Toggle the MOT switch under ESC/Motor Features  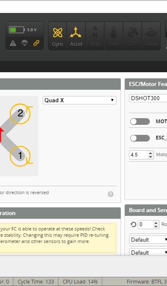tap(140, 121)
